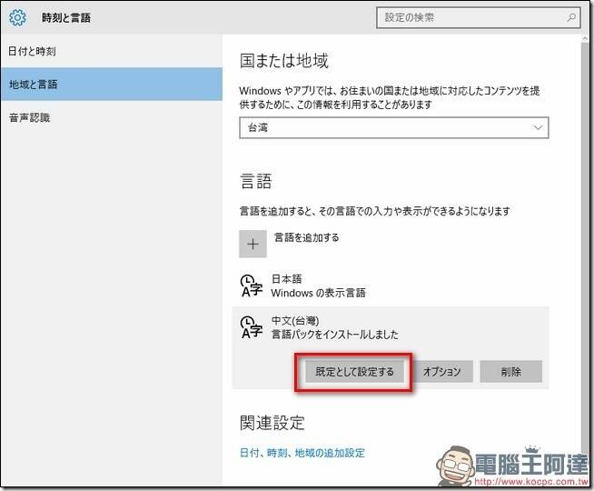Open 音声認識 settings page
Screen dimensions: 594x491
112,117
